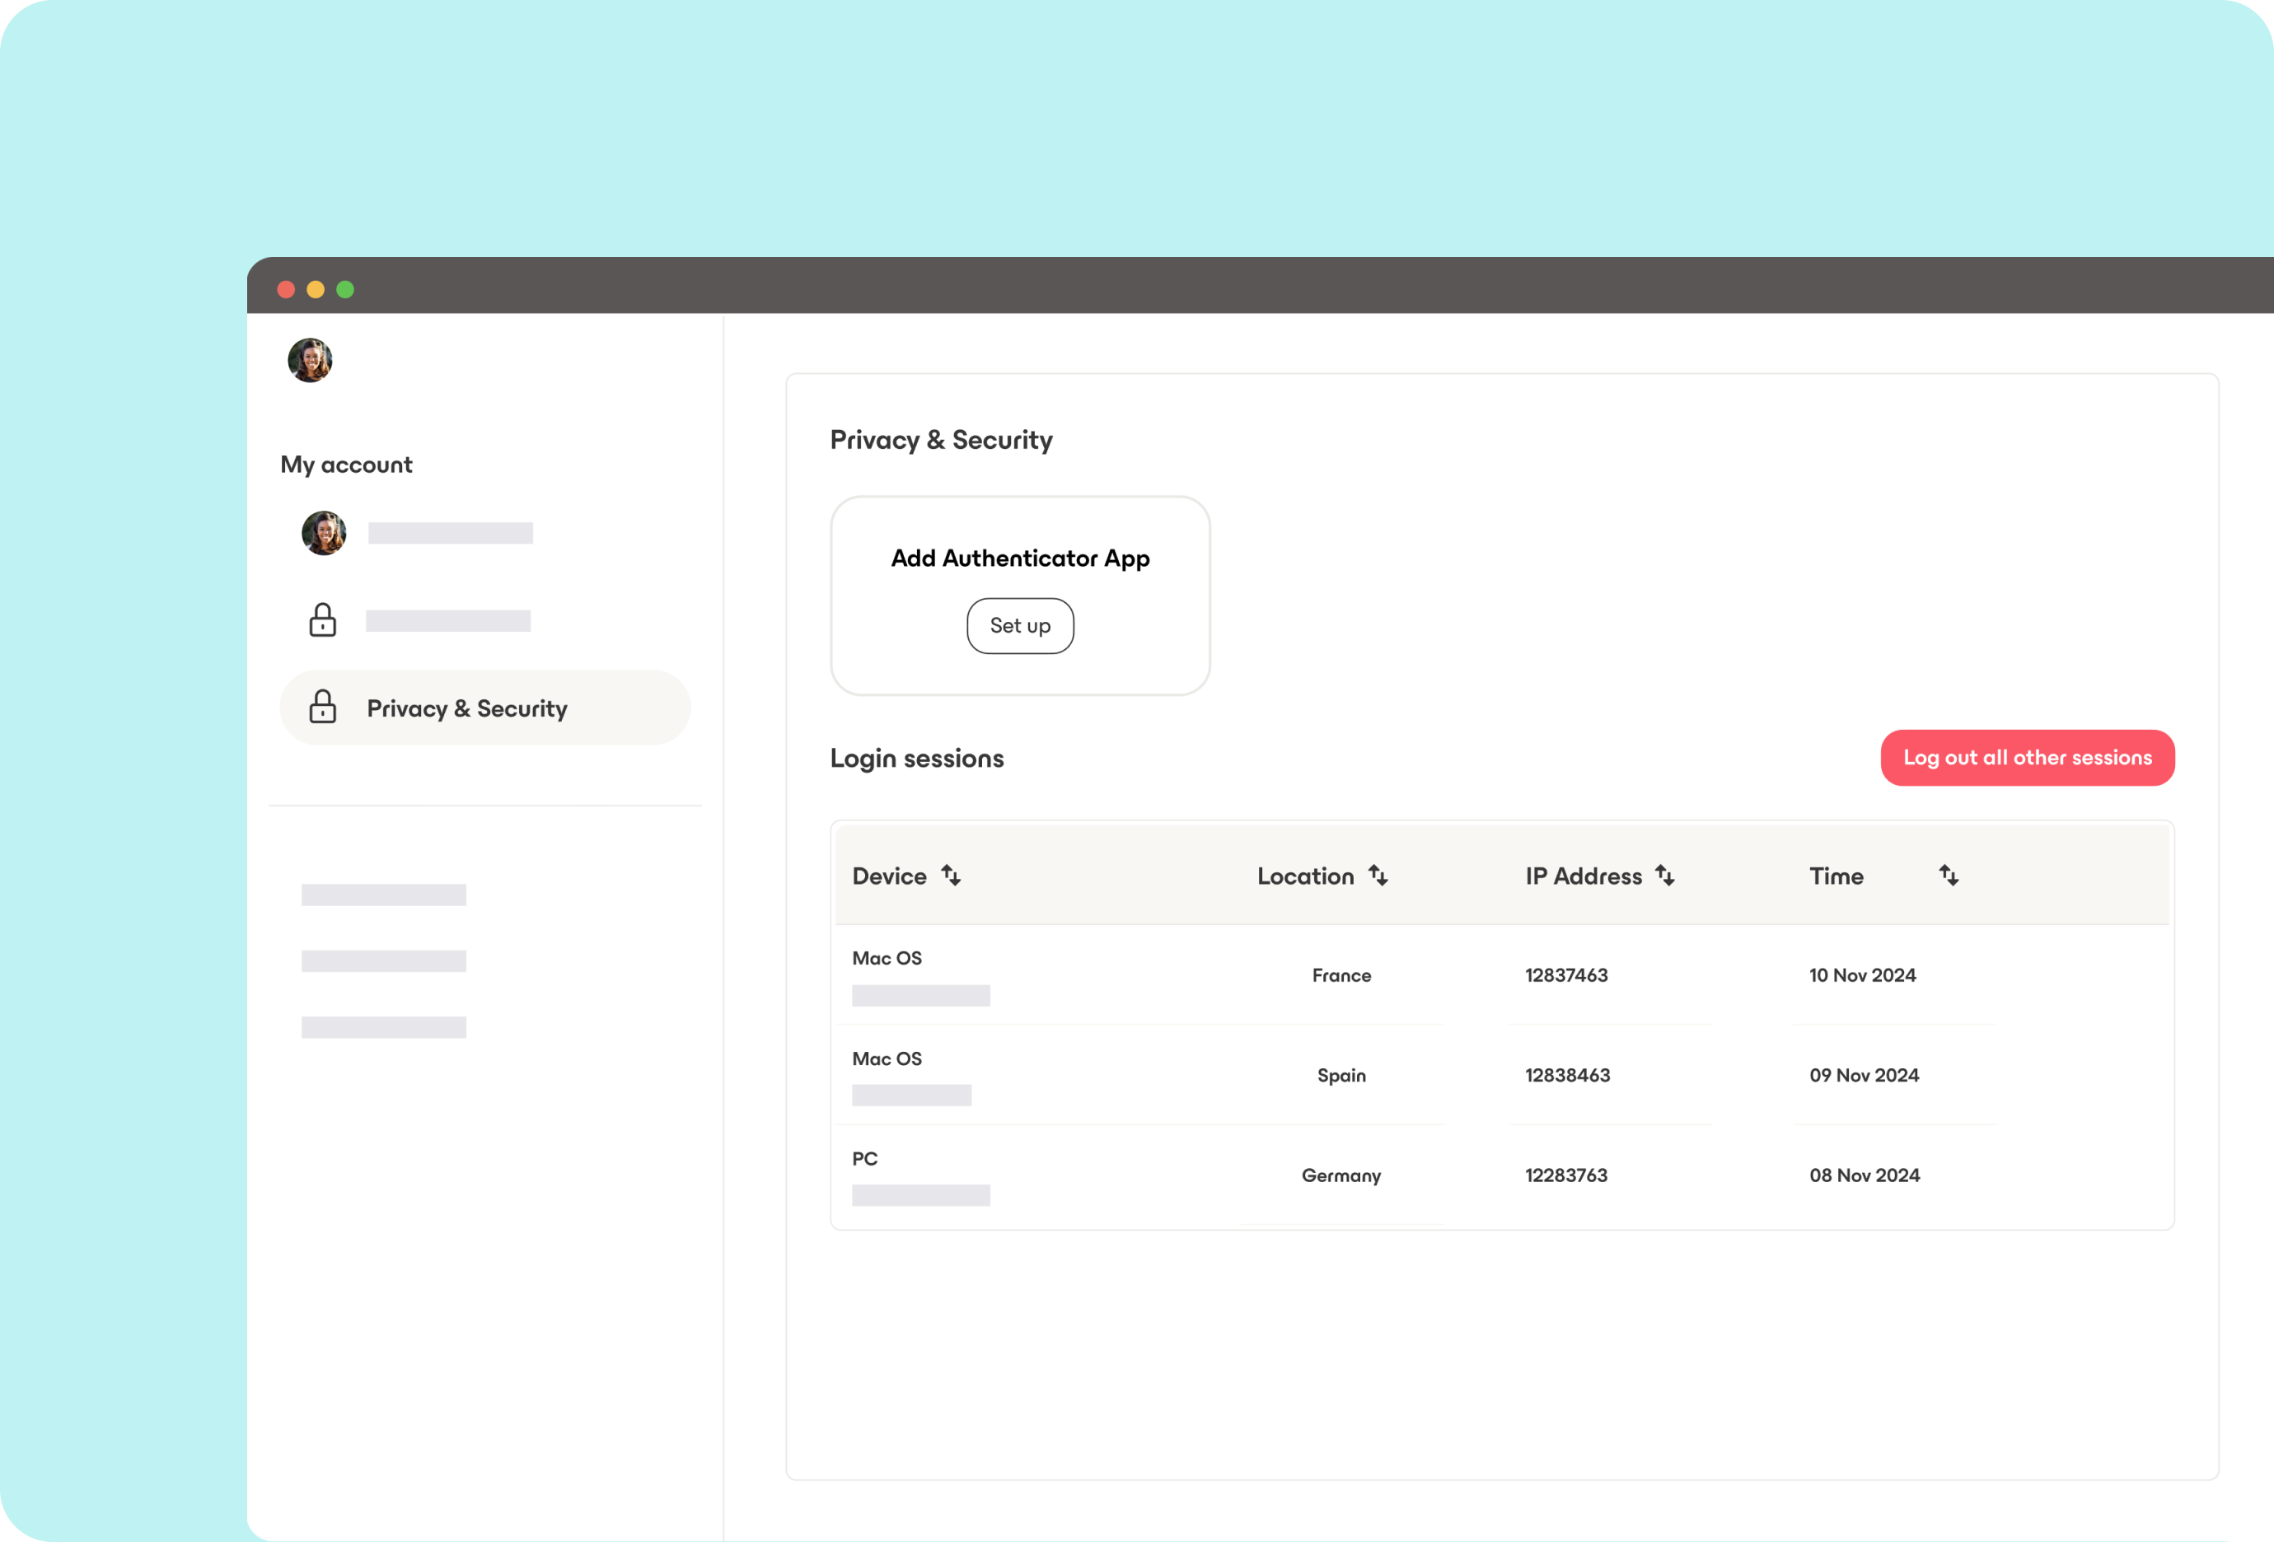
Task: Click first placeholder link below sidebar divider
Action: [x=384, y=895]
